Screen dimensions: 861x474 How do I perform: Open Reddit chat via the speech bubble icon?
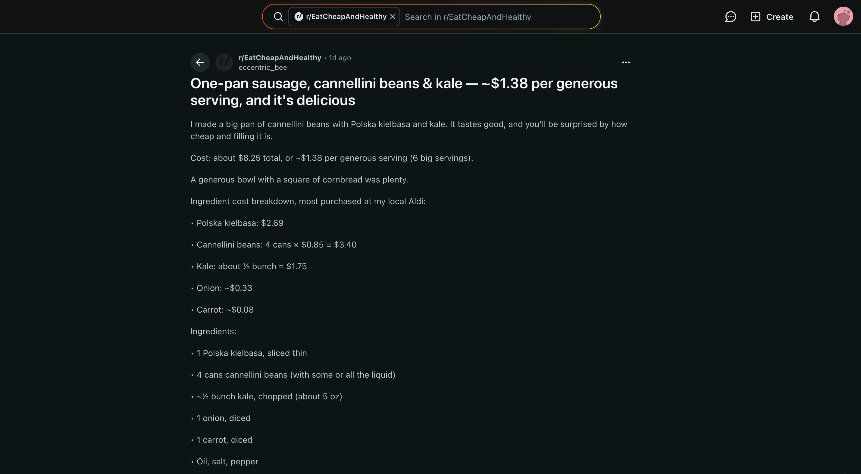coord(730,17)
